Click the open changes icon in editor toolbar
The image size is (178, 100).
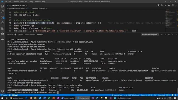[x=162, y=5]
